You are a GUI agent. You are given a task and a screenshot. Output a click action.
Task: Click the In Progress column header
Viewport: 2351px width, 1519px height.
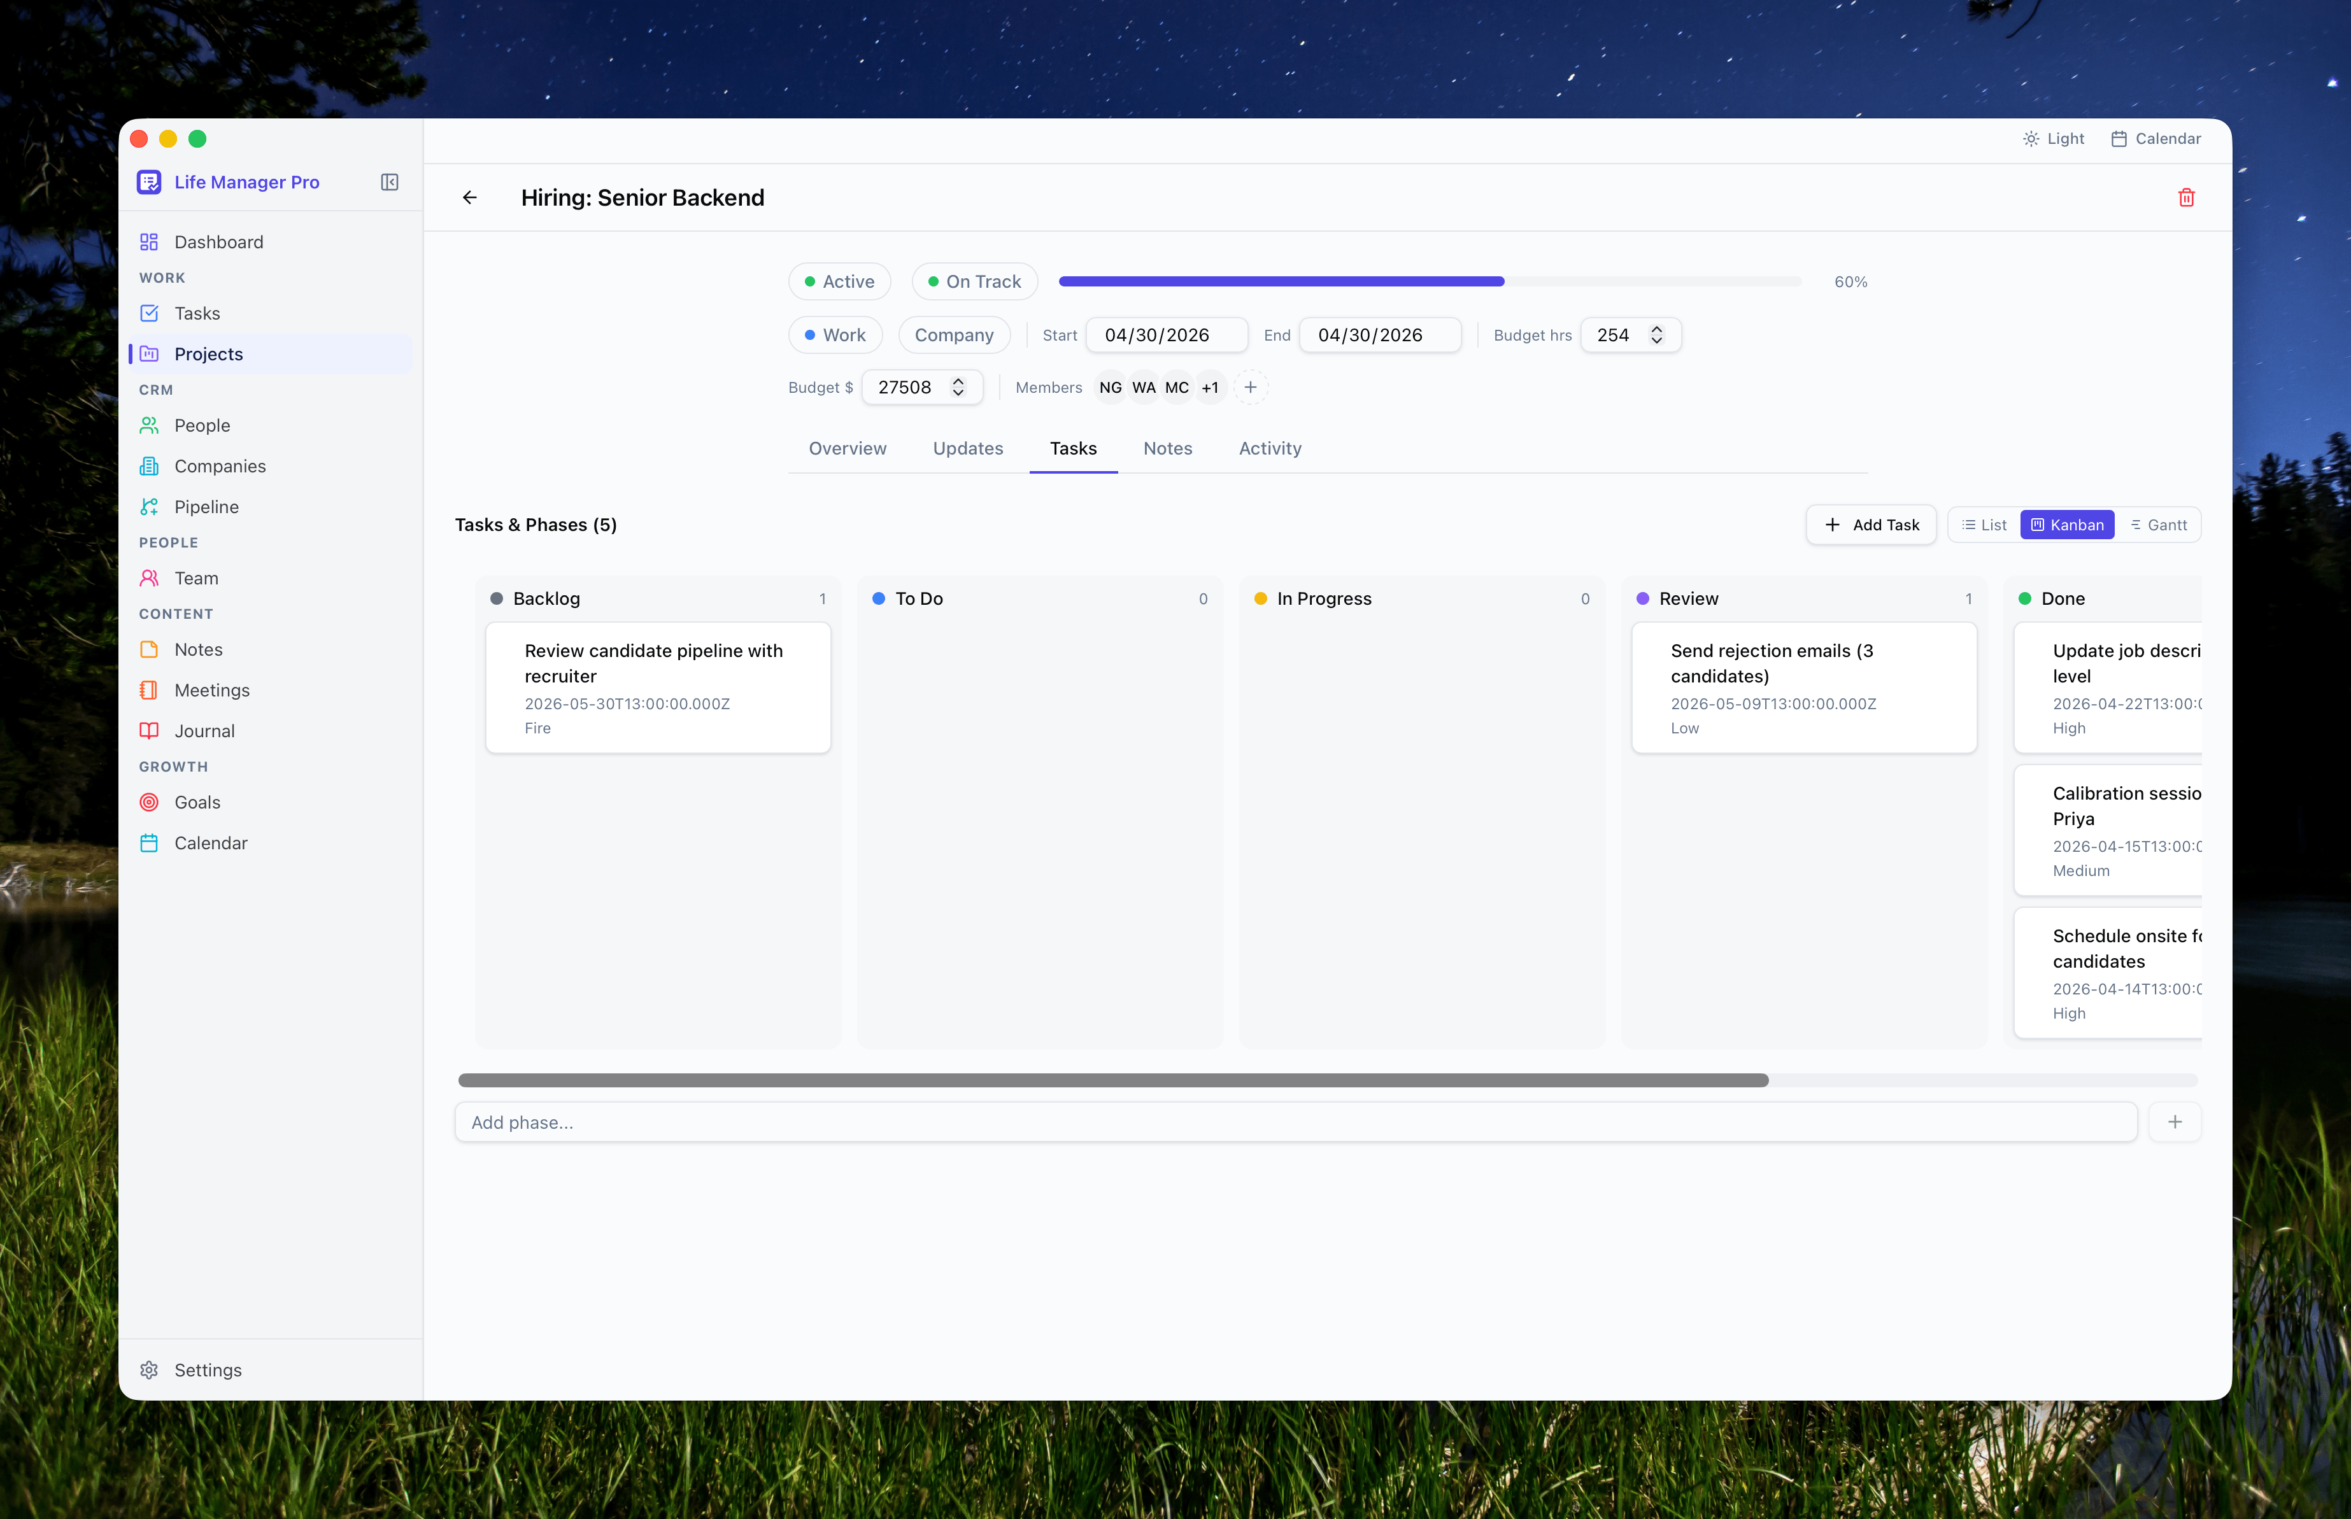tap(1422, 598)
